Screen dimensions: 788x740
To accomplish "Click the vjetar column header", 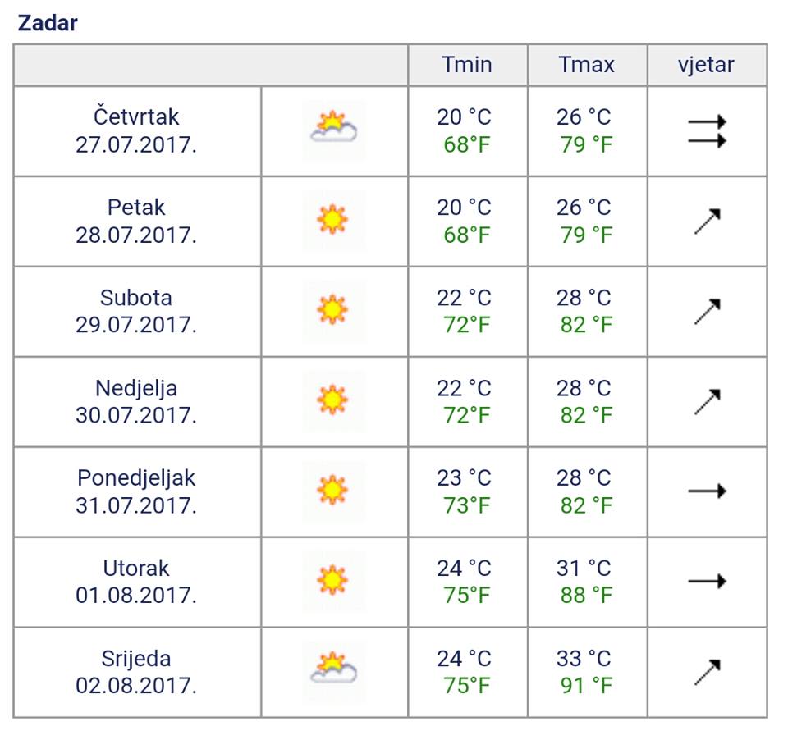I will [x=706, y=65].
